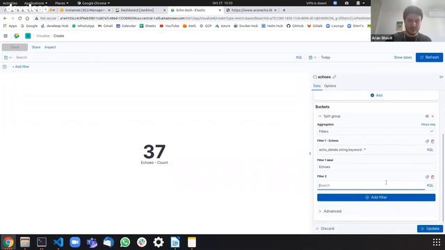Click the browser back arrow
This screenshot has height=250, width=445.
point(5,19)
